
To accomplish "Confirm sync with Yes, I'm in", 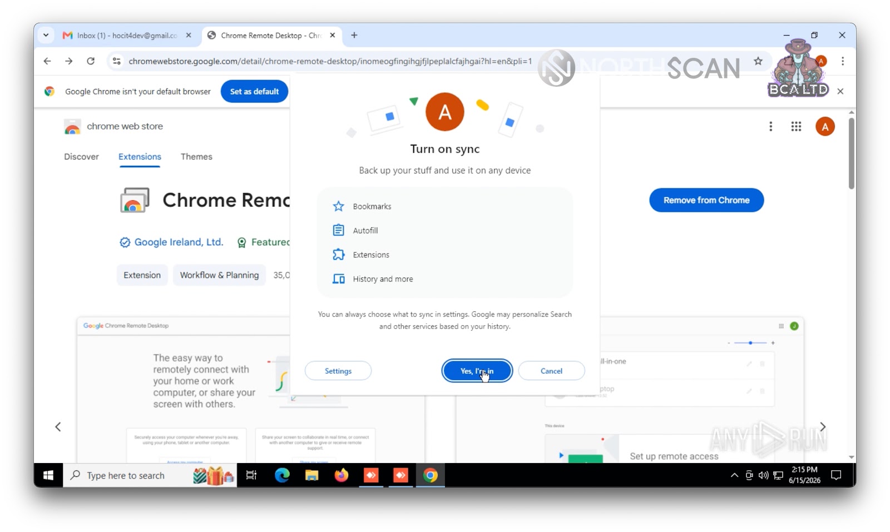I will click(477, 371).
